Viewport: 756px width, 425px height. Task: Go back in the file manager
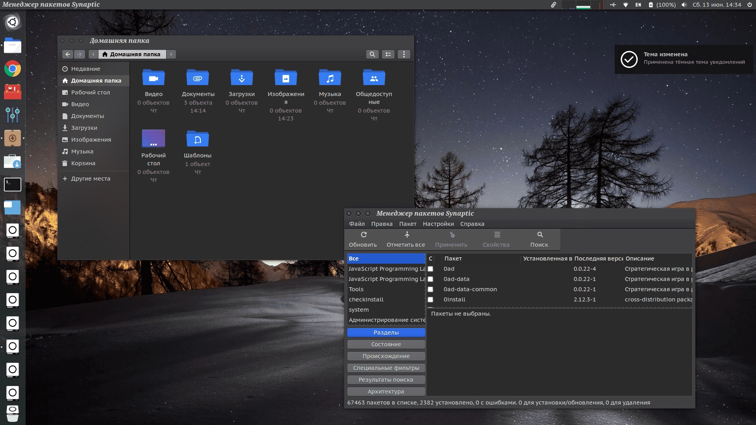pyautogui.click(x=68, y=54)
